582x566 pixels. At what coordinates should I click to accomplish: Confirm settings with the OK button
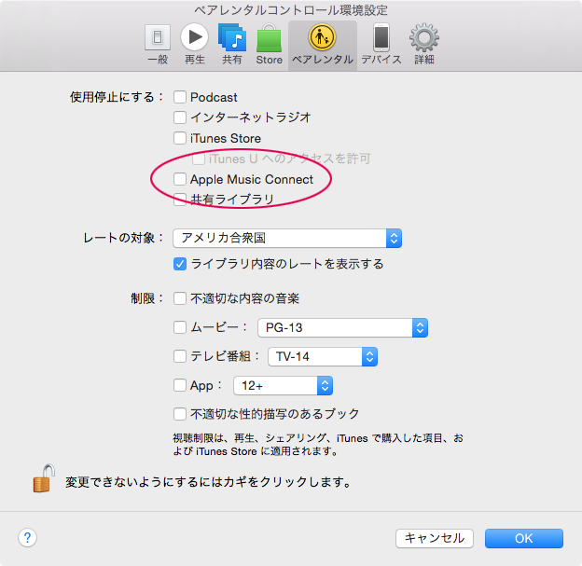[x=524, y=538]
